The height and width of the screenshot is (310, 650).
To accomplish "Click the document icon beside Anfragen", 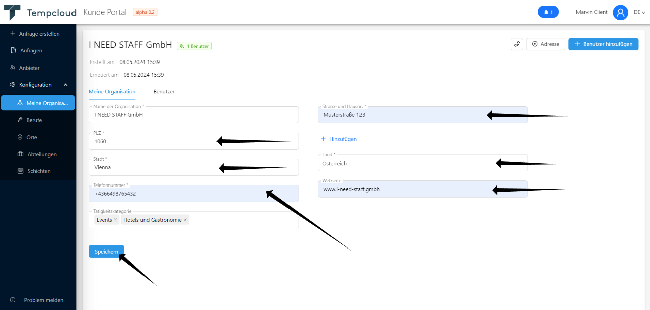I will pyautogui.click(x=13, y=50).
